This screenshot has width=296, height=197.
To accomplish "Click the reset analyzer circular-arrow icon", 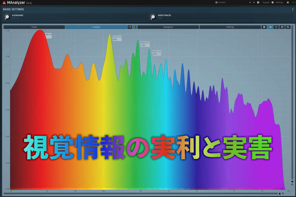I will 276,27.
